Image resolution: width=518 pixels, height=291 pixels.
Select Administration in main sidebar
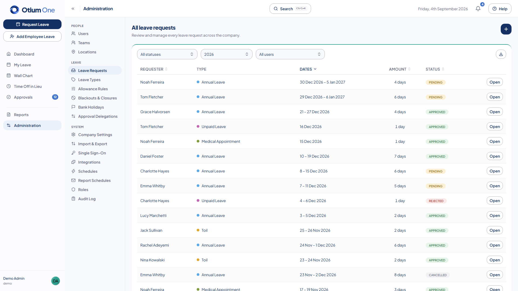pos(32,125)
